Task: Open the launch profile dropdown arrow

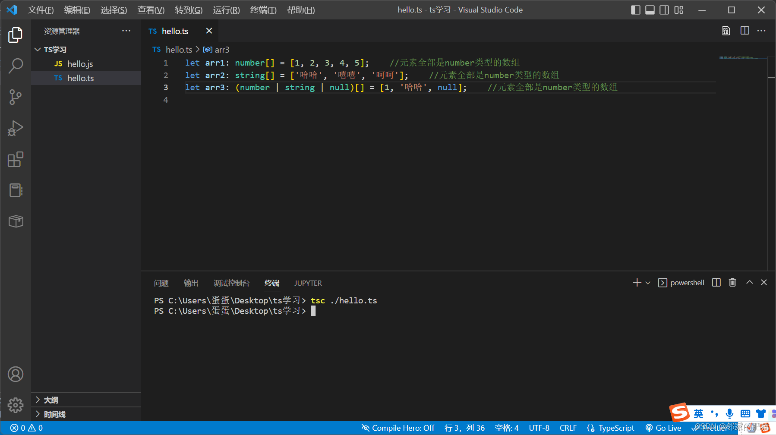Action: coord(647,283)
